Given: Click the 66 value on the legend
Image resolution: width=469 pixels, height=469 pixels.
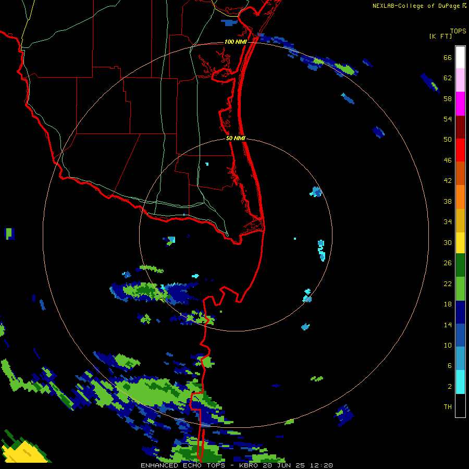Looking at the screenshot, I should pyautogui.click(x=448, y=57).
